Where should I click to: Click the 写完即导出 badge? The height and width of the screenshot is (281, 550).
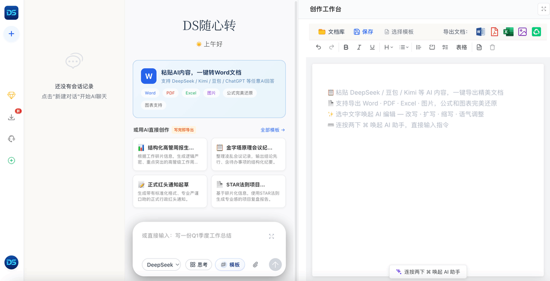coord(184,130)
